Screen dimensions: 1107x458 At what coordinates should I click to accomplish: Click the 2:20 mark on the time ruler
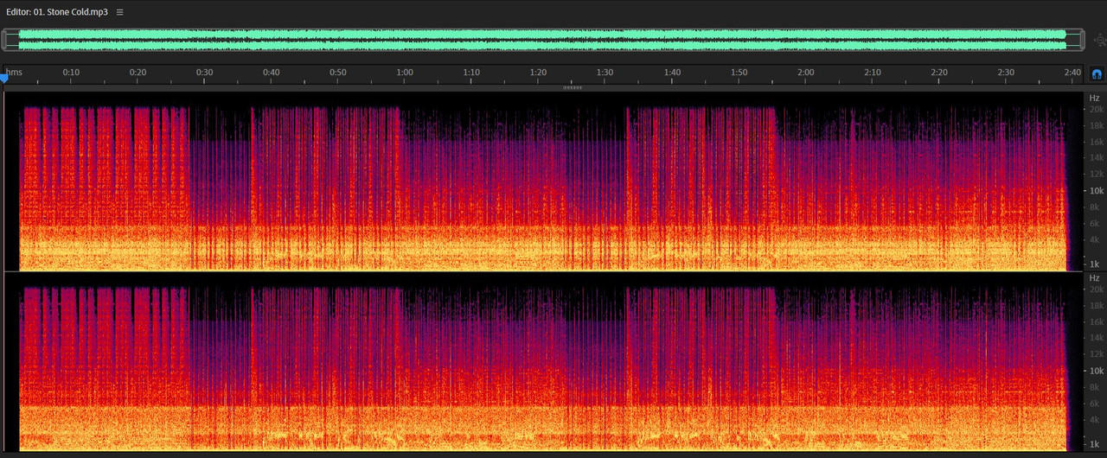tap(938, 72)
